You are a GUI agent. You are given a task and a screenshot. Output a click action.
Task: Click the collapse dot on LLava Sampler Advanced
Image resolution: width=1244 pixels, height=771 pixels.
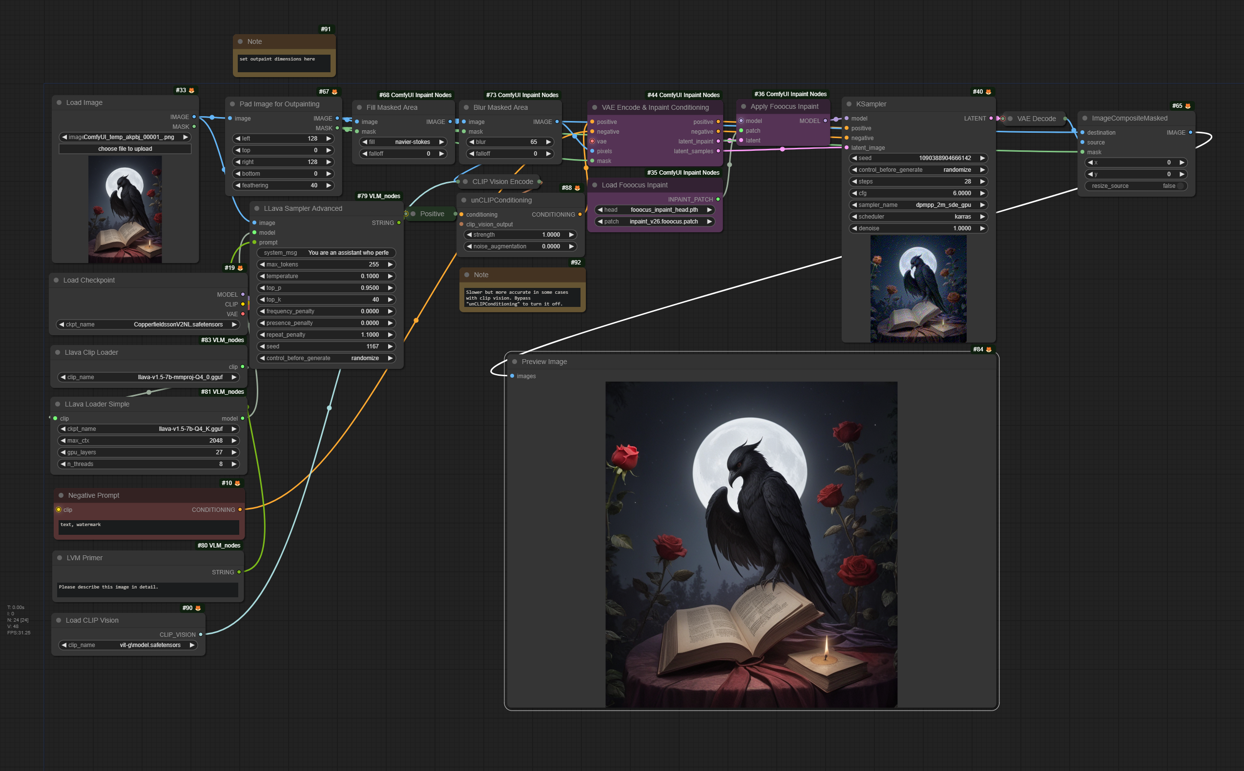(x=256, y=208)
